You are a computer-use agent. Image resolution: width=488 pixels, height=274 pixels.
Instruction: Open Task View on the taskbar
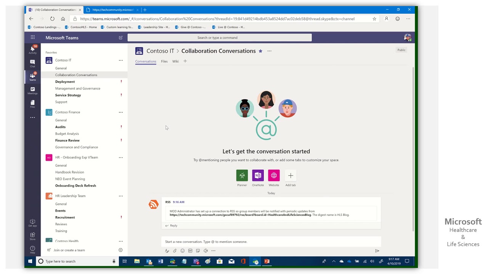tap(125, 261)
